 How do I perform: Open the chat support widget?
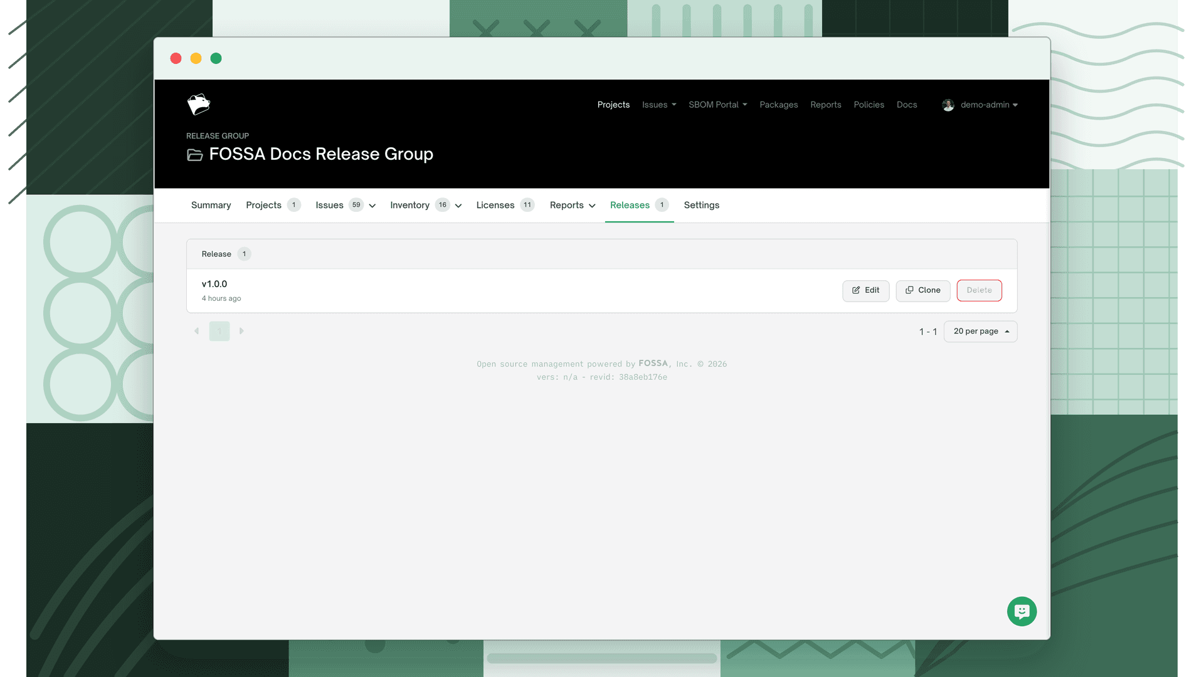pyautogui.click(x=1022, y=611)
